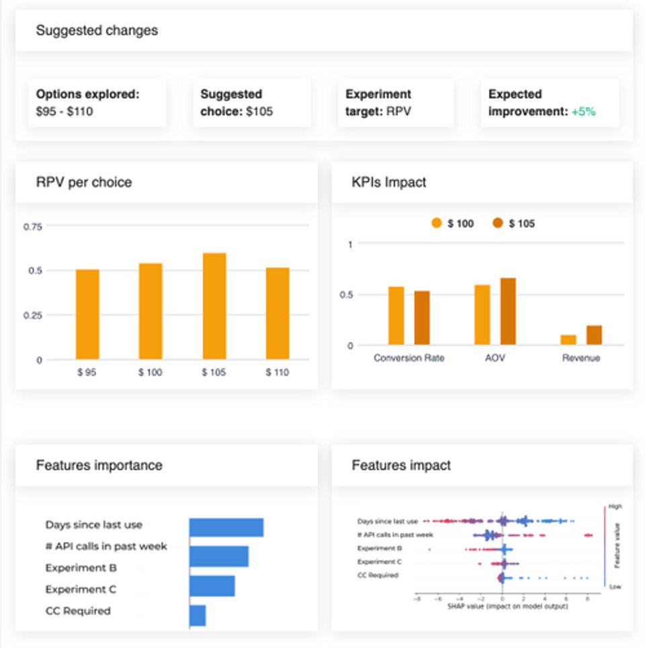Select the tallest $ 105 bar in RPV chart
Image resolution: width=645 pixels, height=648 pixels.
(x=214, y=307)
